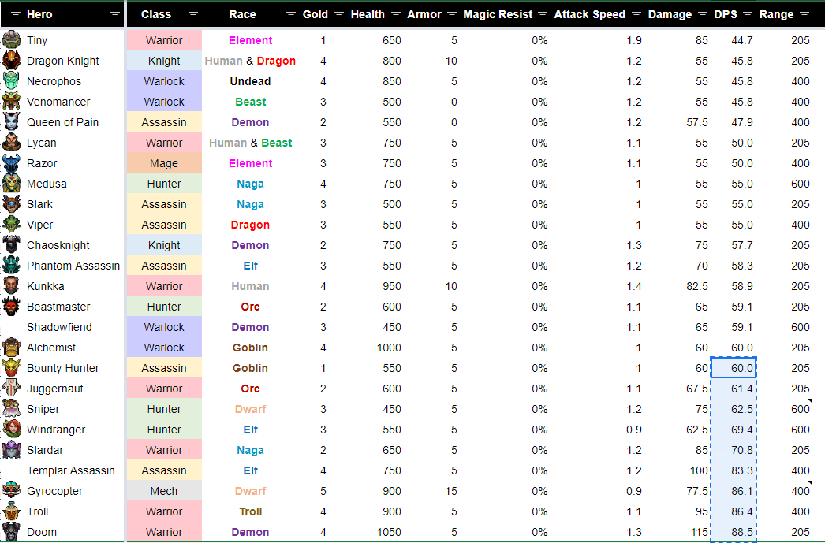
Task: Click Phantom Assassin portrait icon
Action: coord(11,266)
